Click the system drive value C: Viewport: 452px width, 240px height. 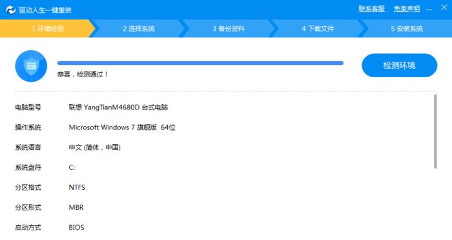72,167
